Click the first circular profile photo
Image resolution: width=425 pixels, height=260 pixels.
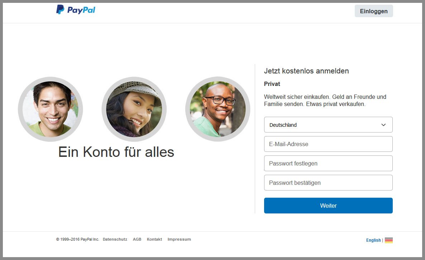coord(50,109)
